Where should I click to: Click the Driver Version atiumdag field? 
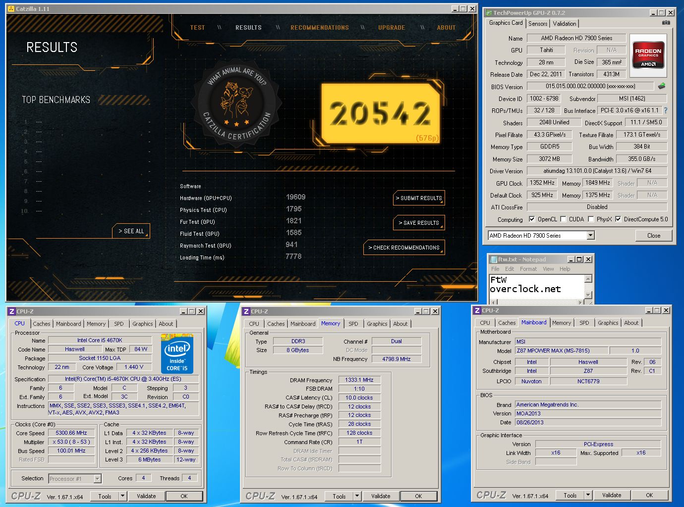point(597,171)
